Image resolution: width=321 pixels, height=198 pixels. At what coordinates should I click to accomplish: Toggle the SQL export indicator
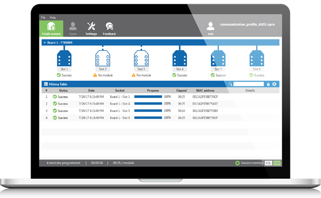[269, 163]
